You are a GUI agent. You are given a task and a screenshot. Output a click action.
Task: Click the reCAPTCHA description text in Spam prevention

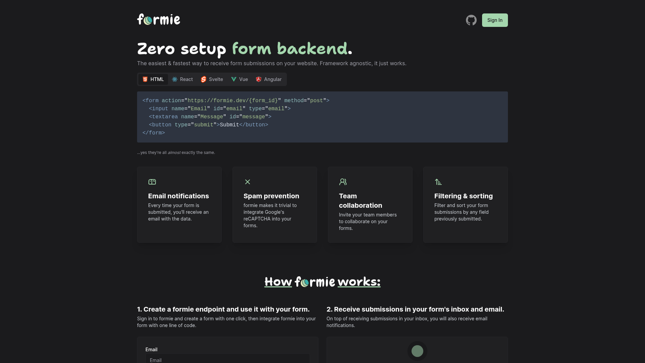pyautogui.click(x=270, y=215)
